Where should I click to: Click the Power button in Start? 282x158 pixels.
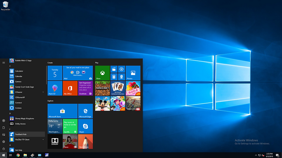coord(3,149)
